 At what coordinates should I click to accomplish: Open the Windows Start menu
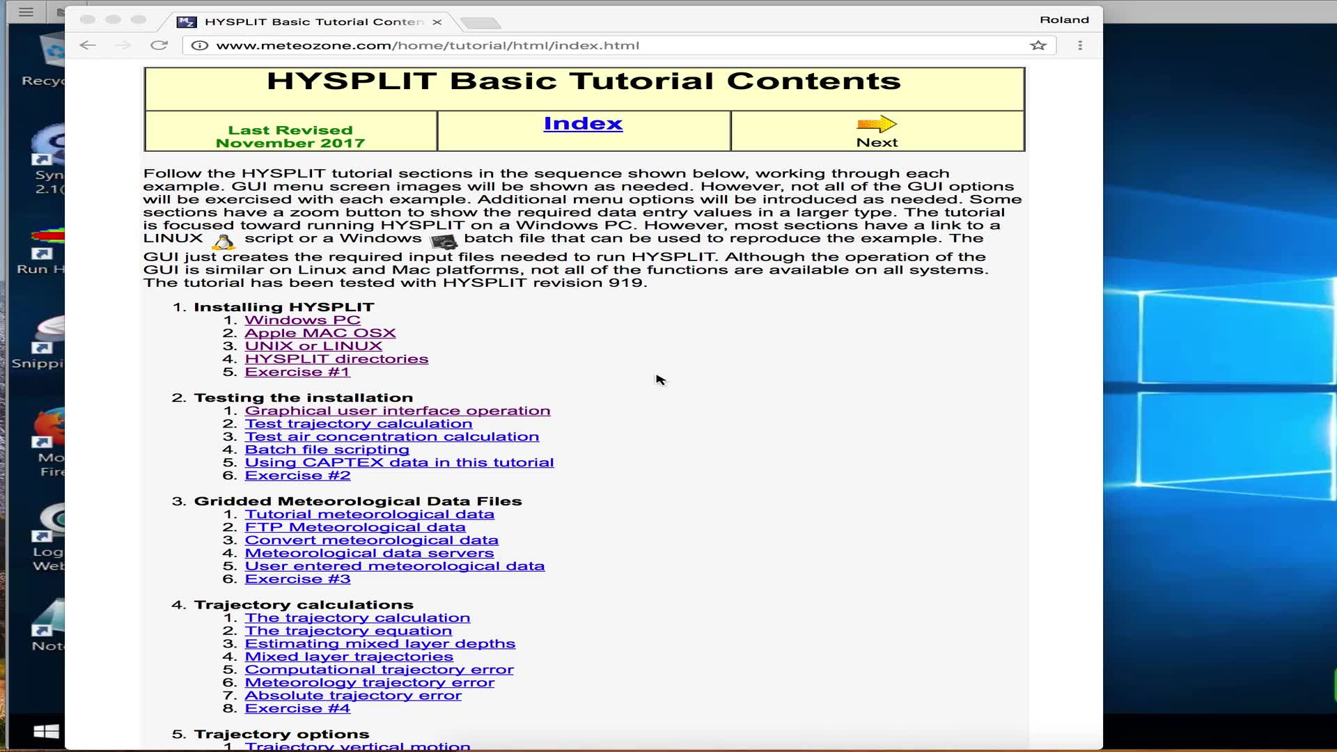[x=47, y=731]
